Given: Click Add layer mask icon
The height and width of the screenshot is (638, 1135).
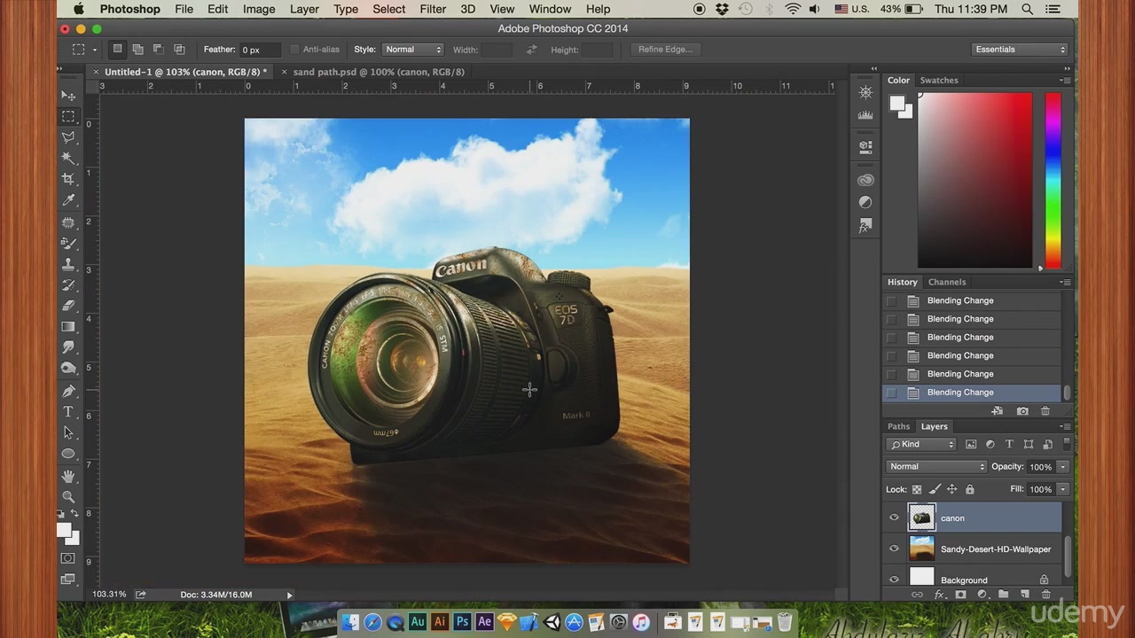Looking at the screenshot, I should click(960, 595).
